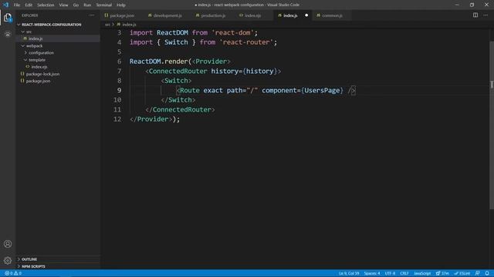Click the 37m timer status item
The width and height of the screenshot is (494, 277).
coord(442,273)
